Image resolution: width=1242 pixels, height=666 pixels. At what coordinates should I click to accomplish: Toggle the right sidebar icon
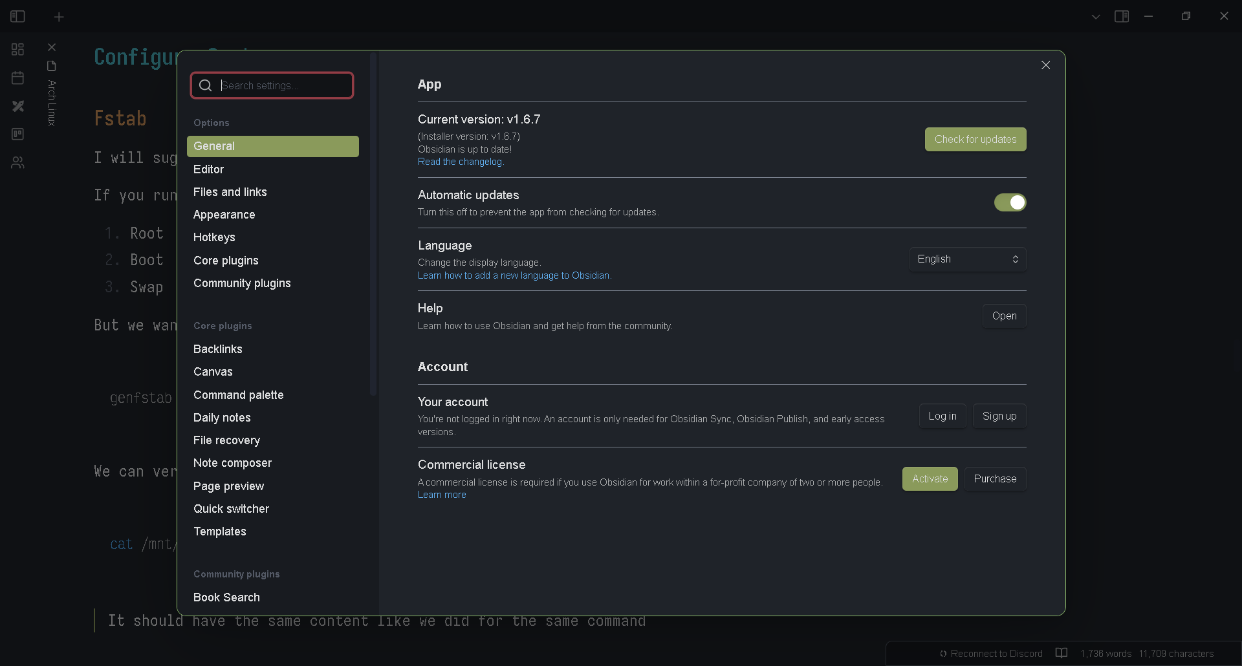[x=1122, y=16]
